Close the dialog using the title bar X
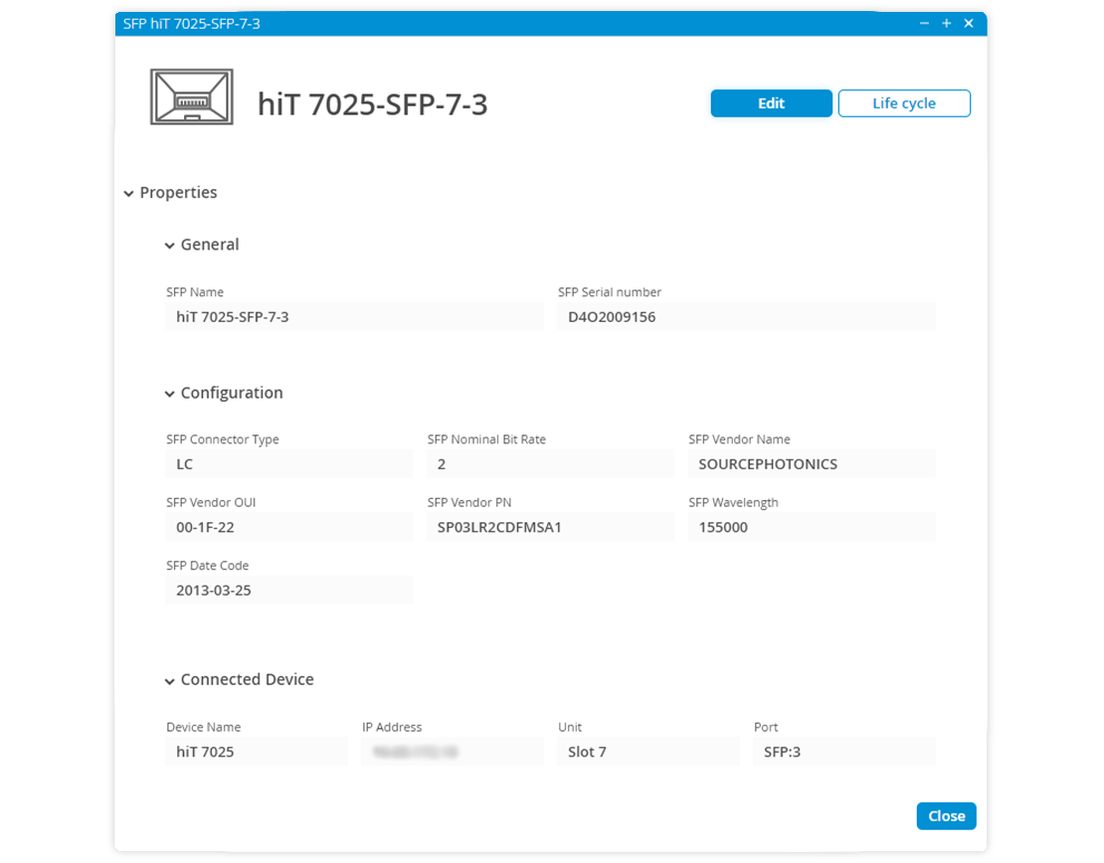The height and width of the screenshot is (863, 1104). (x=969, y=23)
